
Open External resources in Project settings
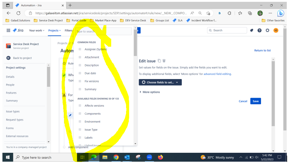17,136
